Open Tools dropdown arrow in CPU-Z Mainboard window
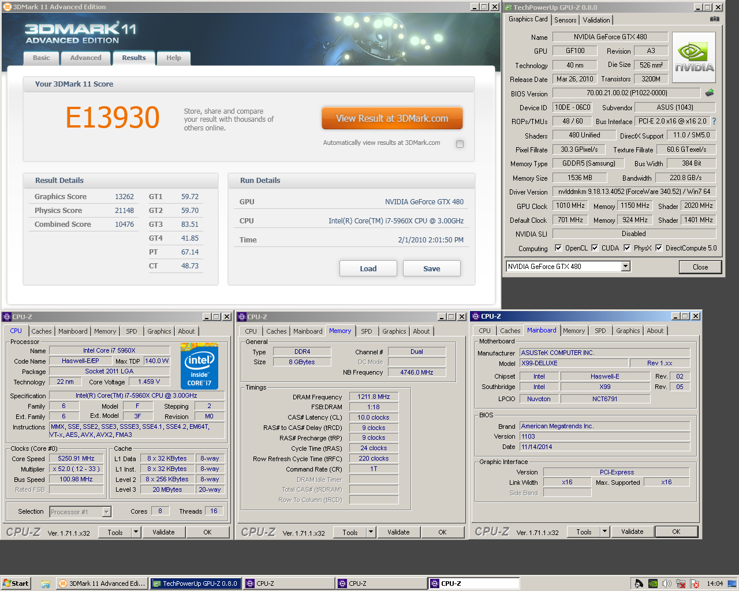The width and height of the screenshot is (739, 591). (x=605, y=532)
